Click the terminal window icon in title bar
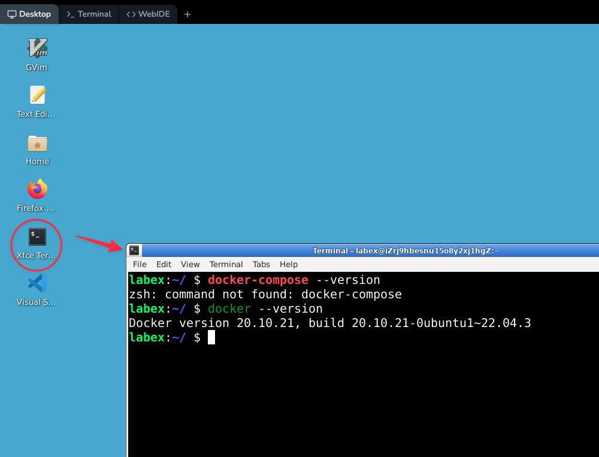Viewport: 599px width, 457px height. pos(135,250)
